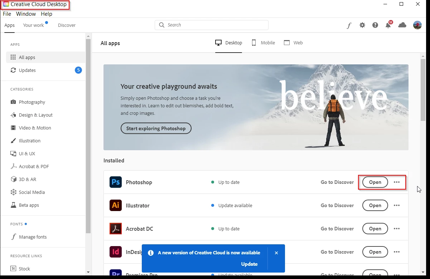Click Go to Discover for Illustrator
The image size is (430, 279).
[337, 205]
